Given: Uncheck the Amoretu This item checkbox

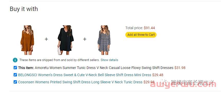Looking at the screenshot, I should pyautogui.click(x=15, y=68).
